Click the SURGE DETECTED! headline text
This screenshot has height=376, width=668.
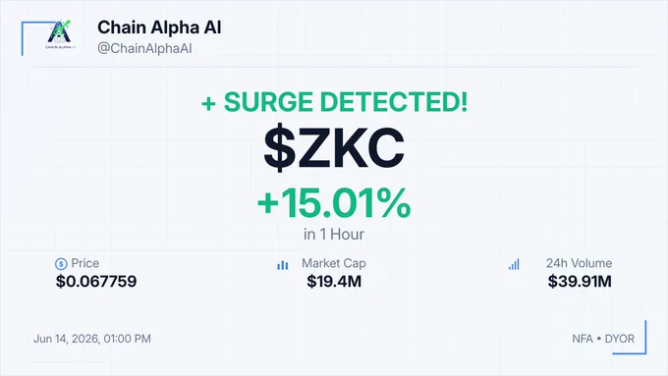pos(346,102)
